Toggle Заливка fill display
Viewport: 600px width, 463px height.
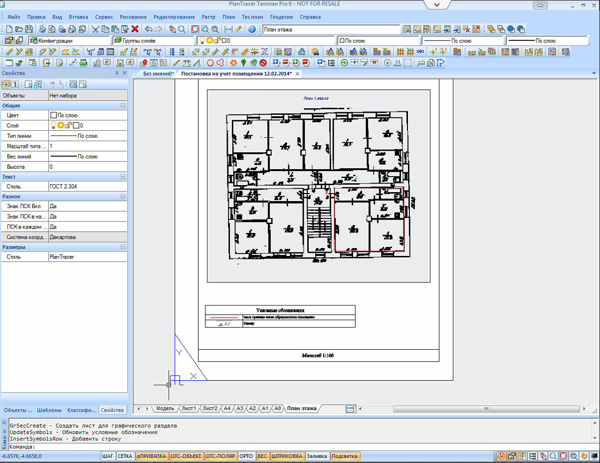coord(317,456)
